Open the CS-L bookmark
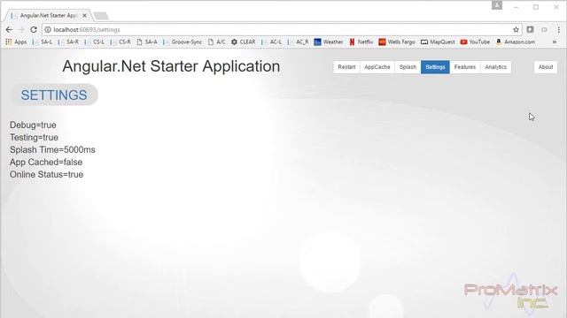Viewport: 567px width, 318px height. tap(95, 42)
